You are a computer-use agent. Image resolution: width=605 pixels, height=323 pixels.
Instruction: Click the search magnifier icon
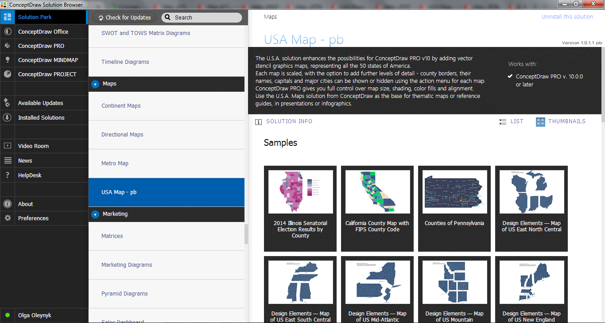coord(167,18)
